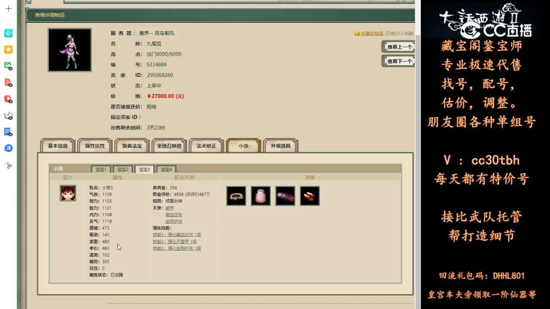Switch to the 坐骑召唤兽 tab

click(169, 146)
